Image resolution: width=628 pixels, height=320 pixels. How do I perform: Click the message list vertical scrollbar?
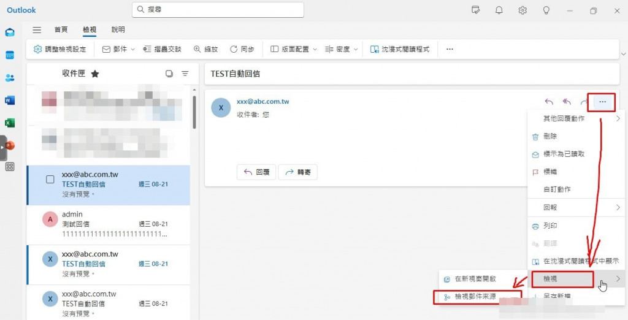pos(194,112)
